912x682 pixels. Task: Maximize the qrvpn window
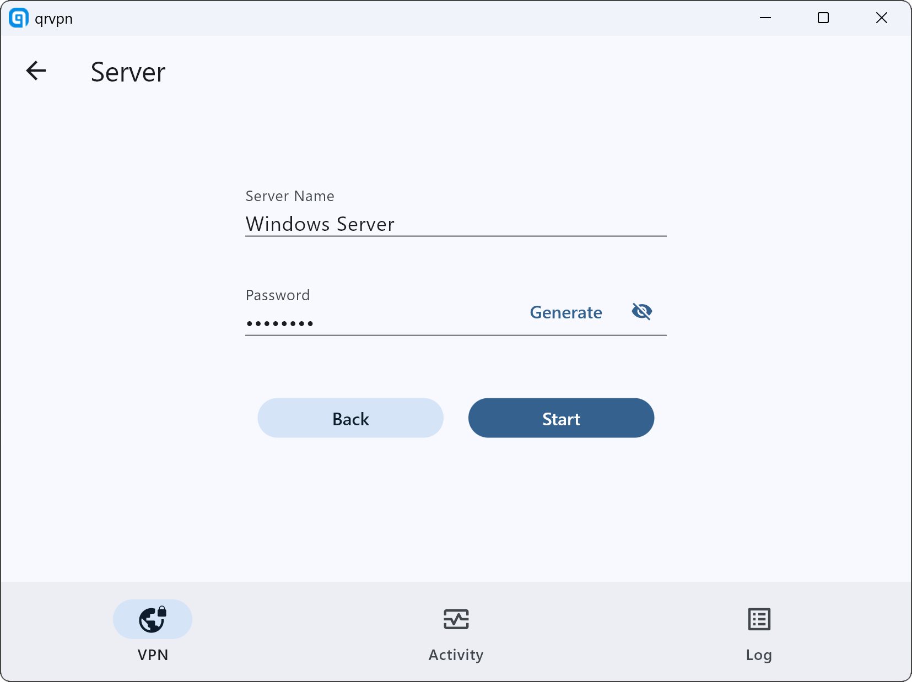point(823,18)
